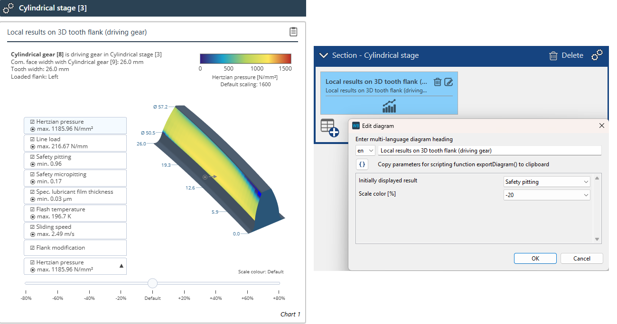The image size is (617, 324).
Task: Select the Line load result option
Action: tap(75, 143)
